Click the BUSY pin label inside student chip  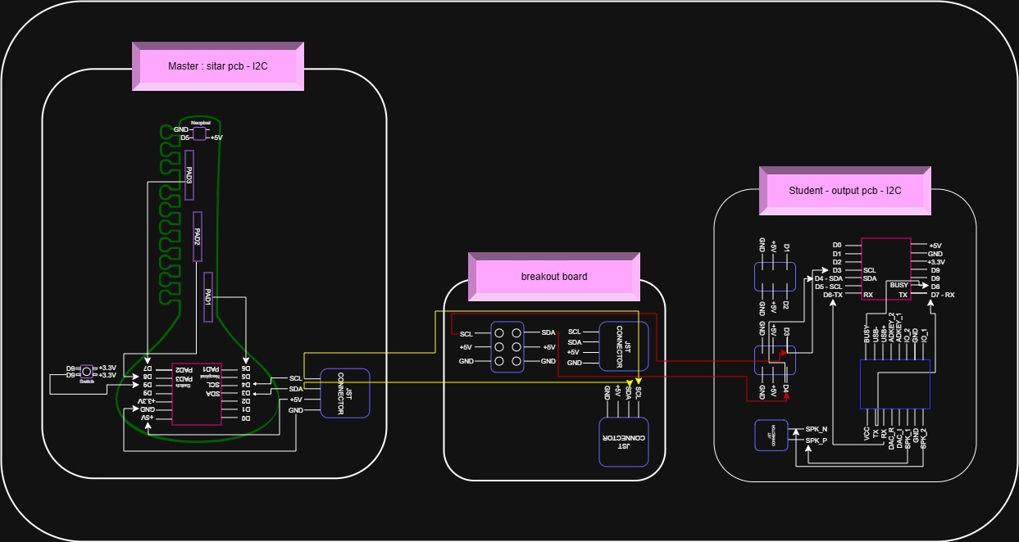coord(898,285)
